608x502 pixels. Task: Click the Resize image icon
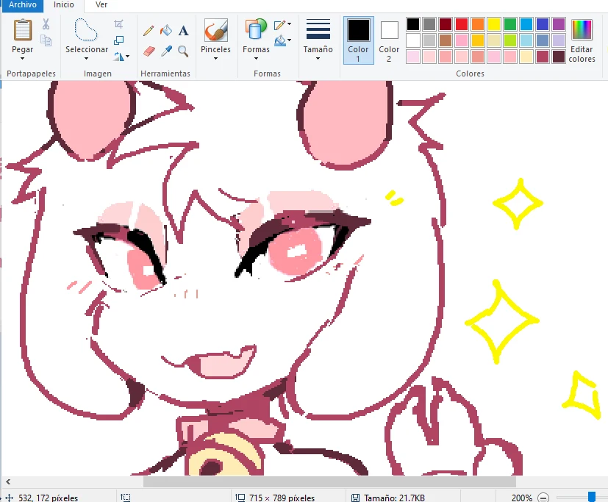click(118, 40)
